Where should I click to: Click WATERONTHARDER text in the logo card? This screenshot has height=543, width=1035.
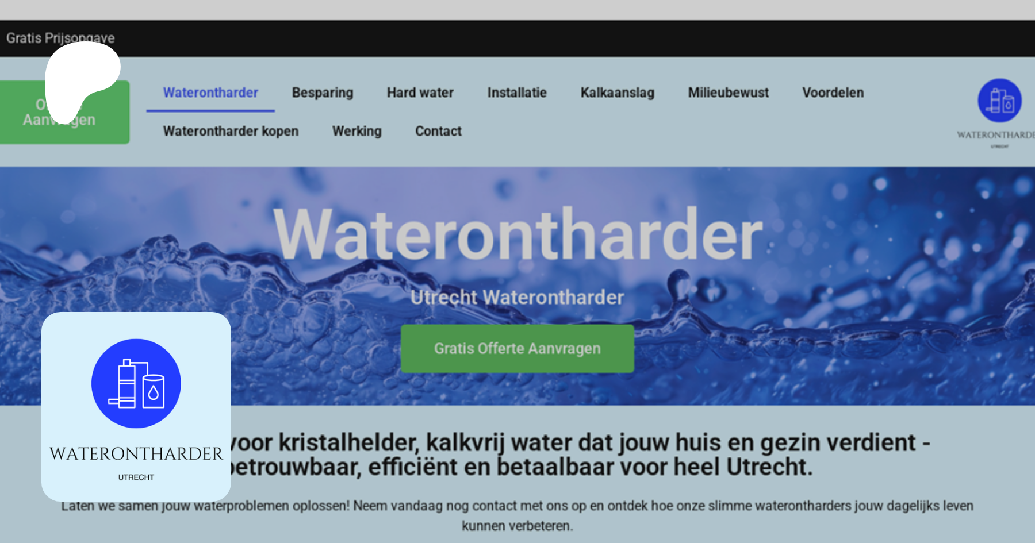136,454
